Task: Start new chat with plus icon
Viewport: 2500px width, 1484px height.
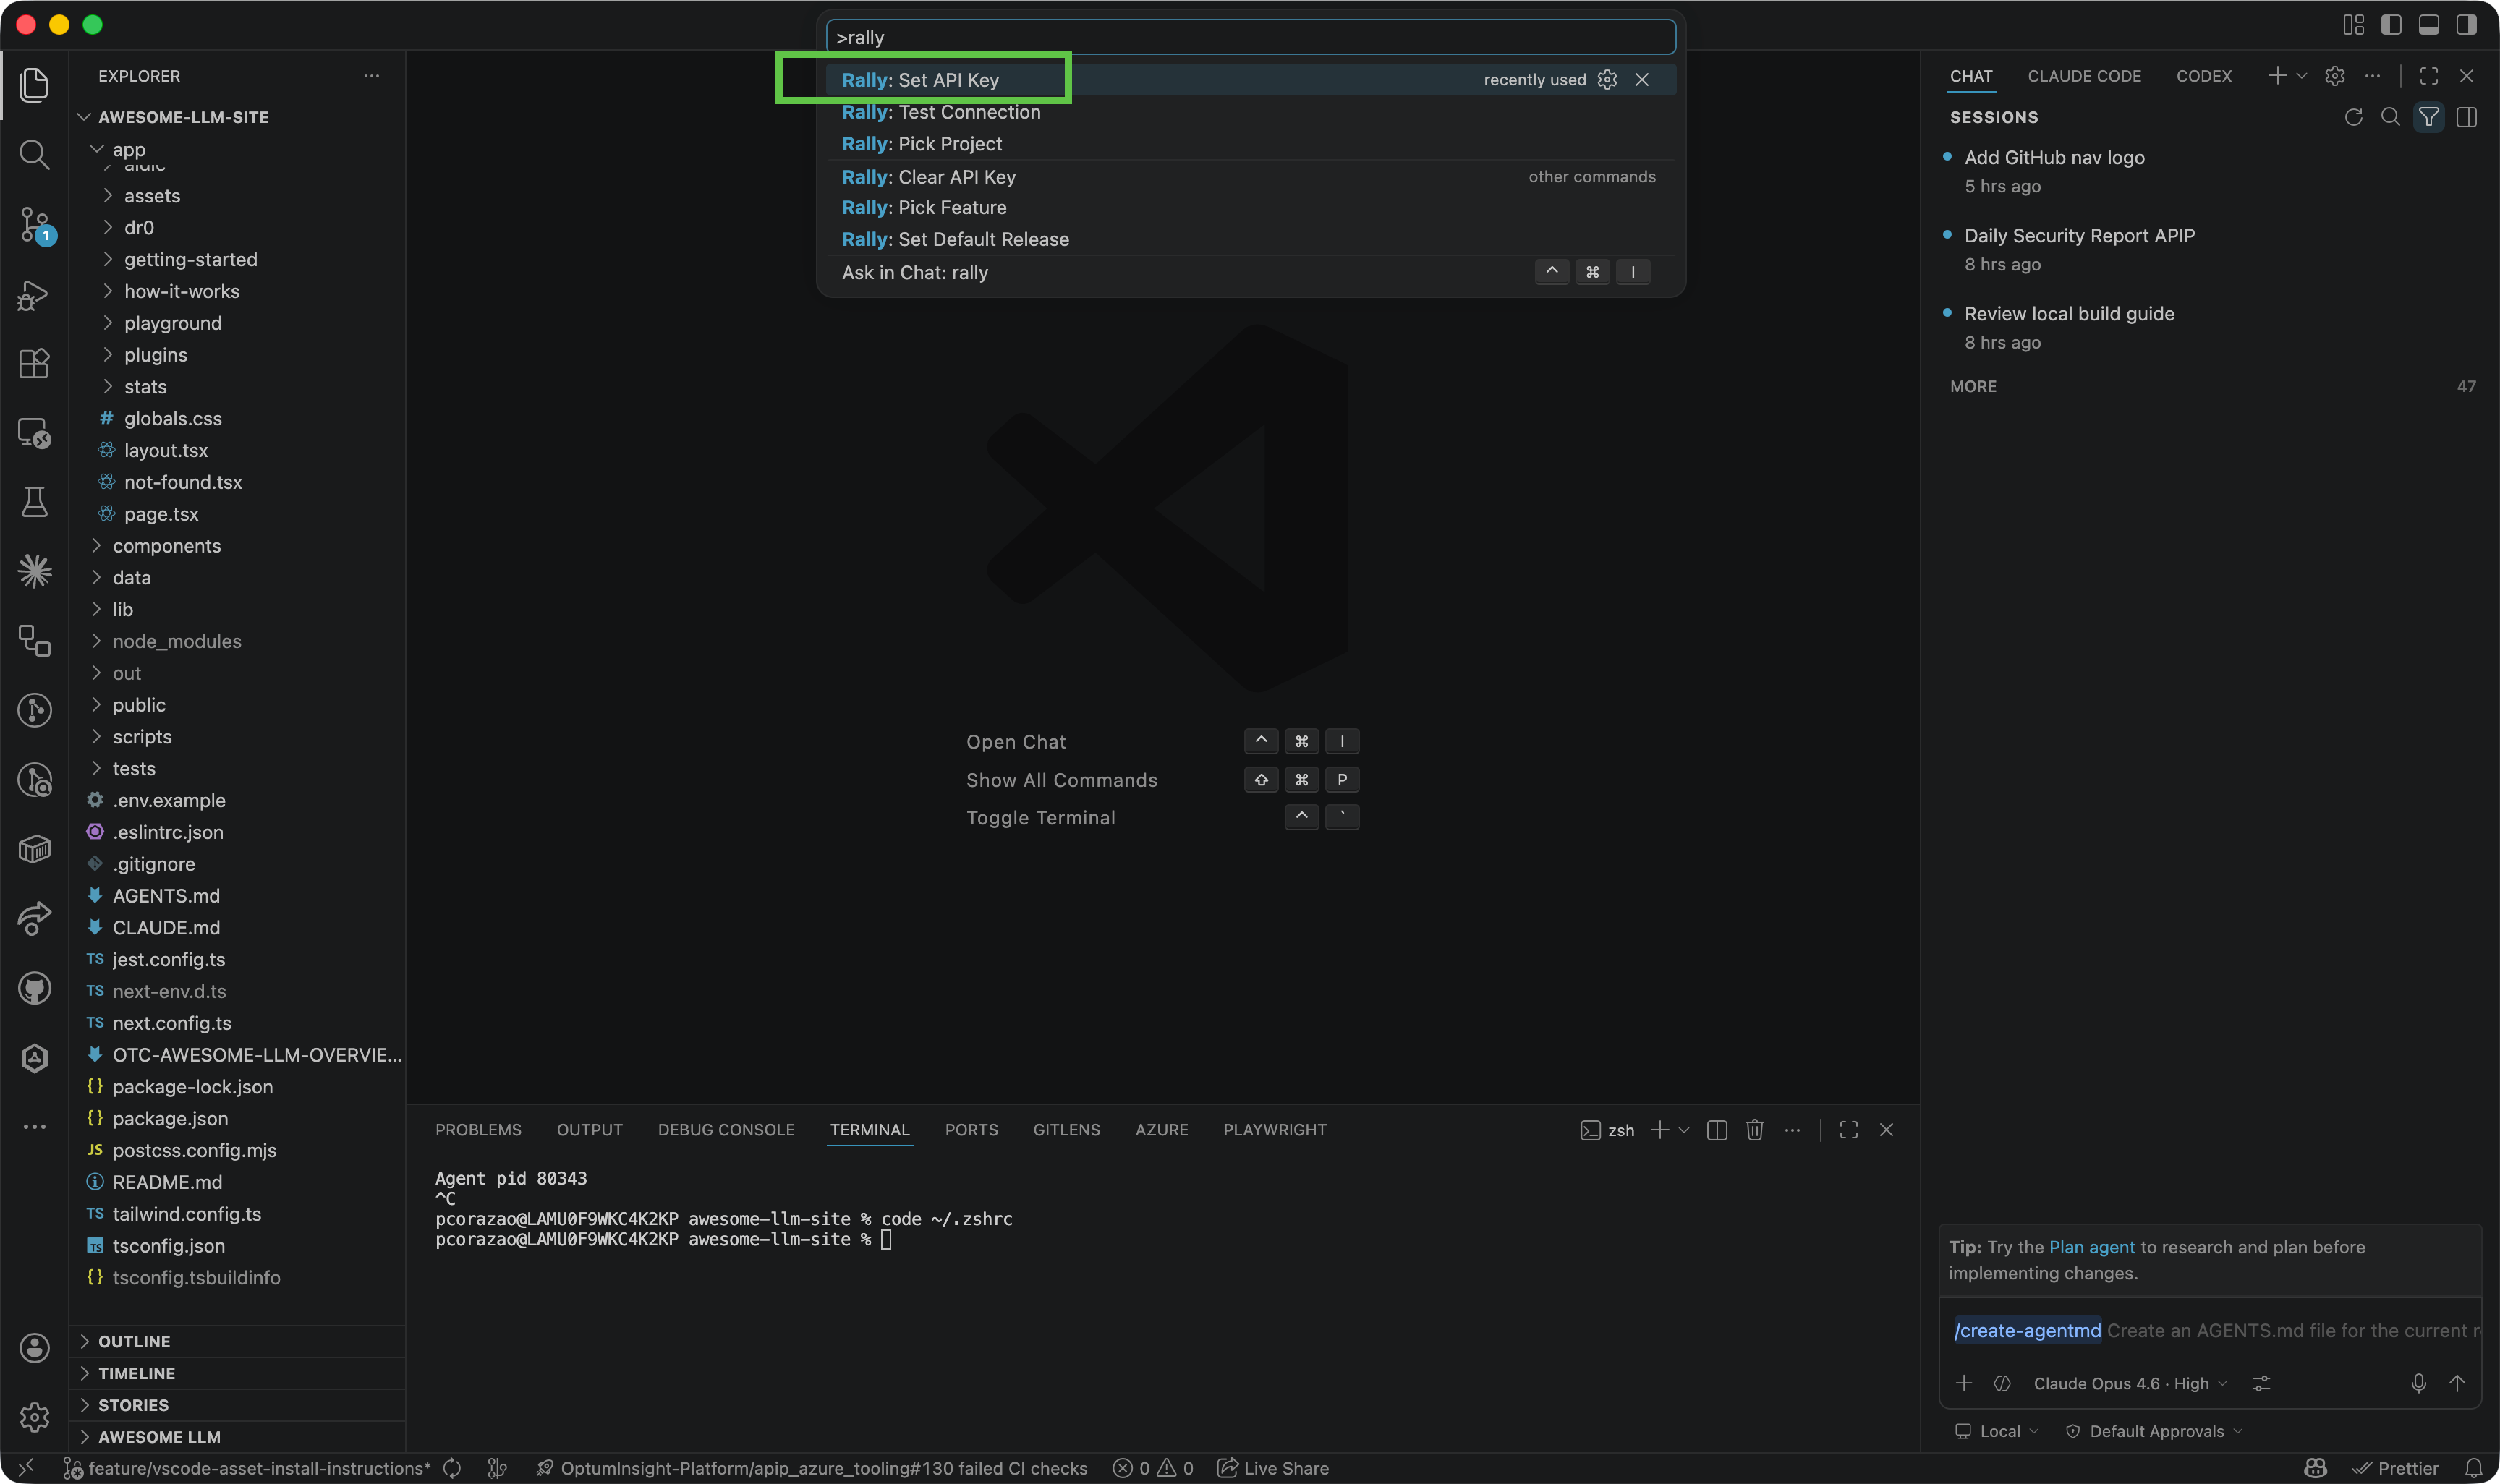Action: pyautogui.click(x=2277, y=76)
